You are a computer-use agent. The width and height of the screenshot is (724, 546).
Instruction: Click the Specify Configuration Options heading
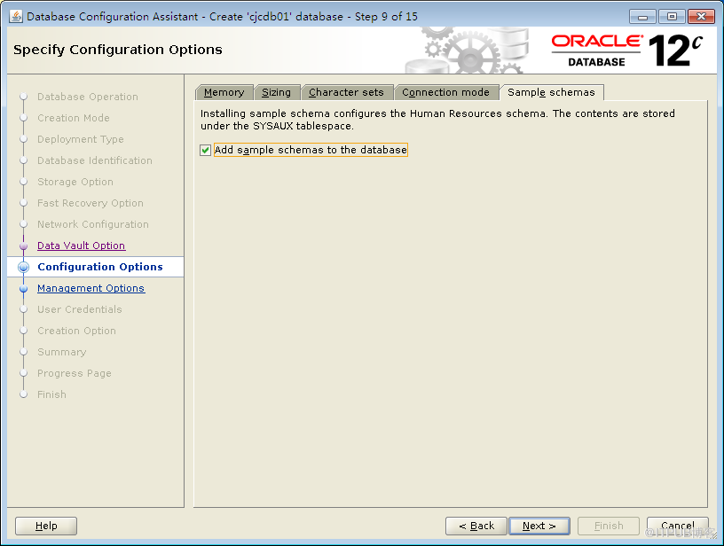(x=118, y=50)
